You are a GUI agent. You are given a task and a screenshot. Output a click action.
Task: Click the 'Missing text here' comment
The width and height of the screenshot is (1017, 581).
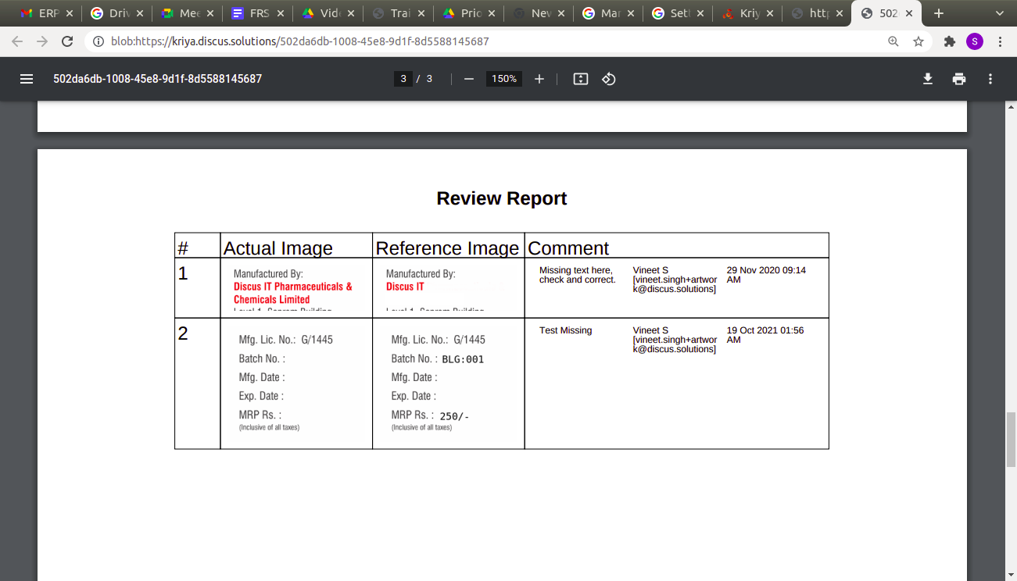pos(578,275)
